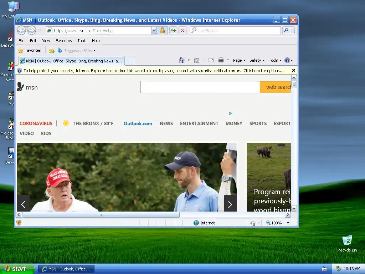Open the View menu
The height and width of the screenshot is (274, 365).
[x=46, y=41]
